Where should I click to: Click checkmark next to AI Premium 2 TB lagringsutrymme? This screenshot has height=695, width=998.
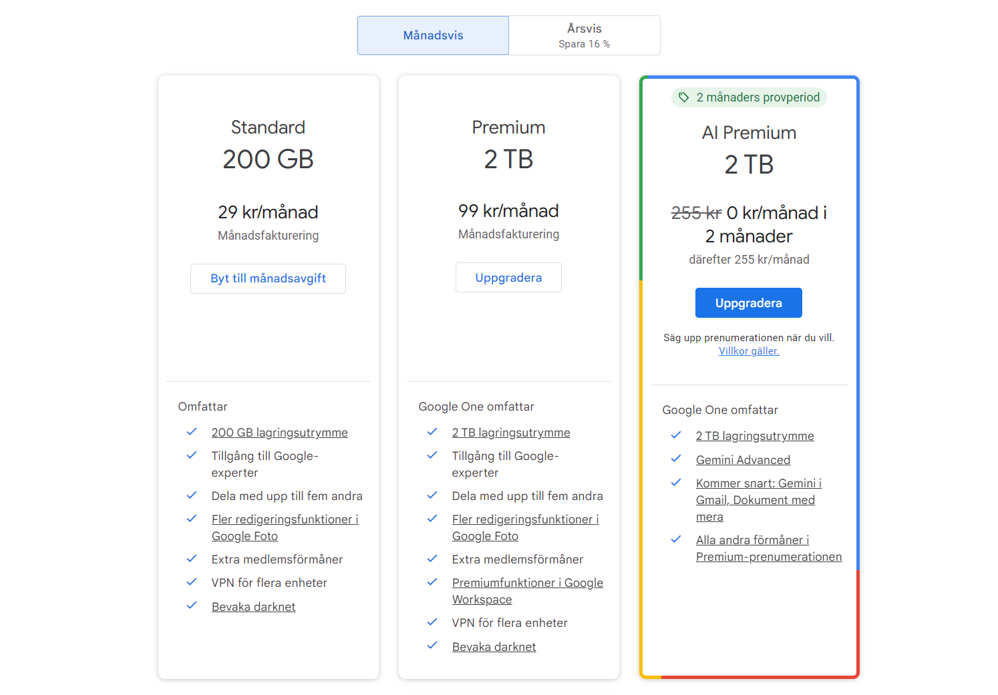coord(676,435)
